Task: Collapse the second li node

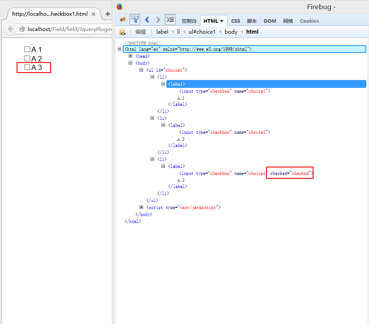Action: (x=152, y=118)
